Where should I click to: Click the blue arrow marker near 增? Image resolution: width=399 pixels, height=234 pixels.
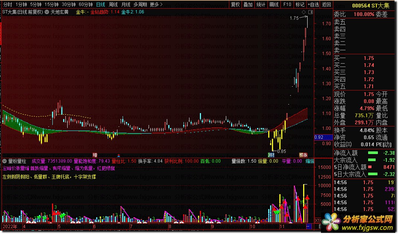pyautogui.click(x=119, y=155)
